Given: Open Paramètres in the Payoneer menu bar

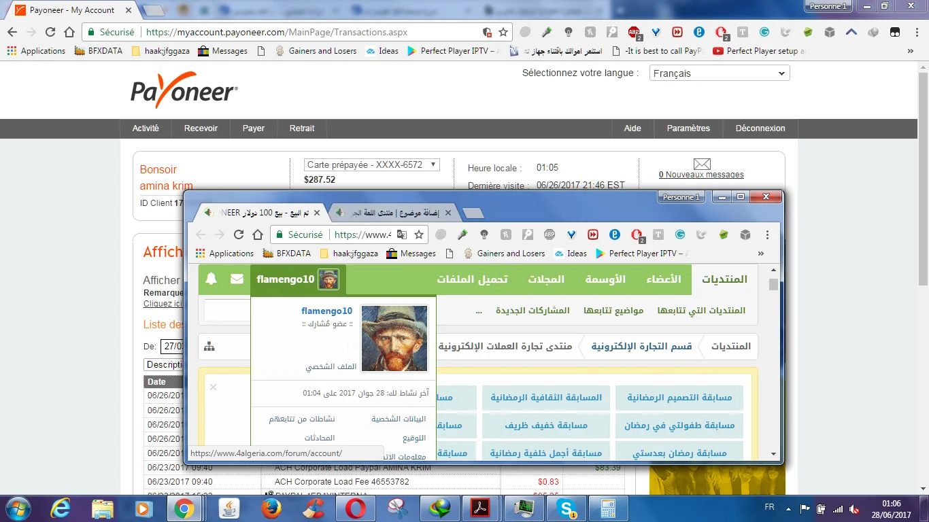Looking at the screenshot, I should pyautogui.click(x=688, y=128).
